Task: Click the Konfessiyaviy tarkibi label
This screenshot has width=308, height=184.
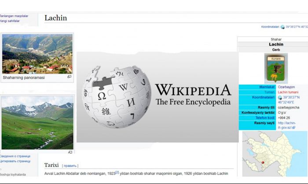Action: [258, 113]
